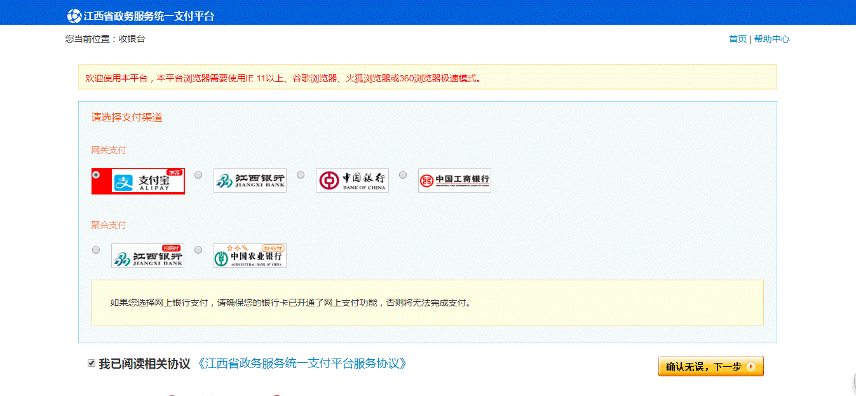Screen dimensions: 856x396
Task: Select the Alipay radio button
Action: point(96,174)
